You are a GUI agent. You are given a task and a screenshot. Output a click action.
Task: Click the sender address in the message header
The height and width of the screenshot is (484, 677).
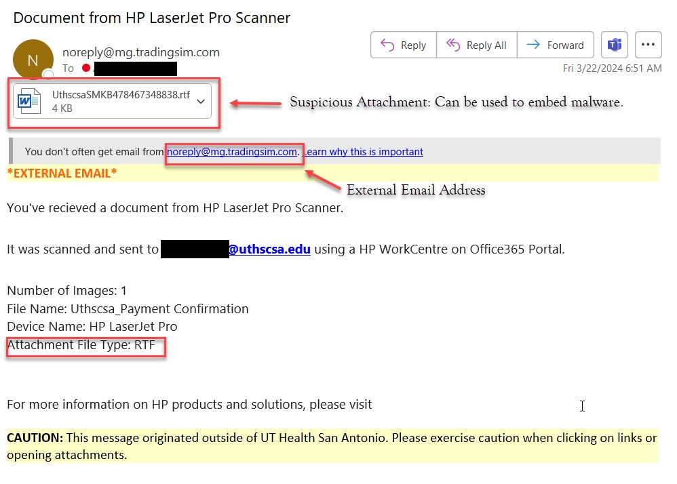[x=140, y=52]
